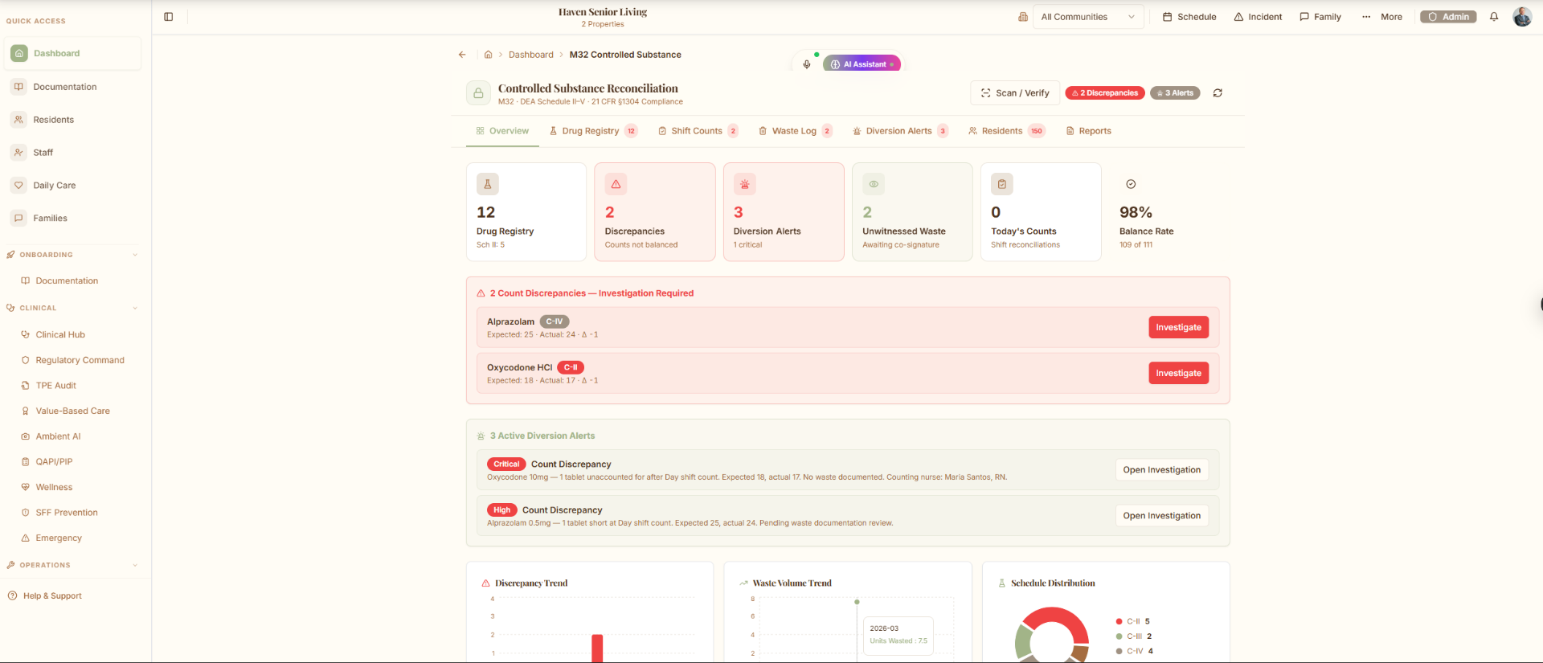
Task: Toggle the Admin mode pill
Action: 1448,17
